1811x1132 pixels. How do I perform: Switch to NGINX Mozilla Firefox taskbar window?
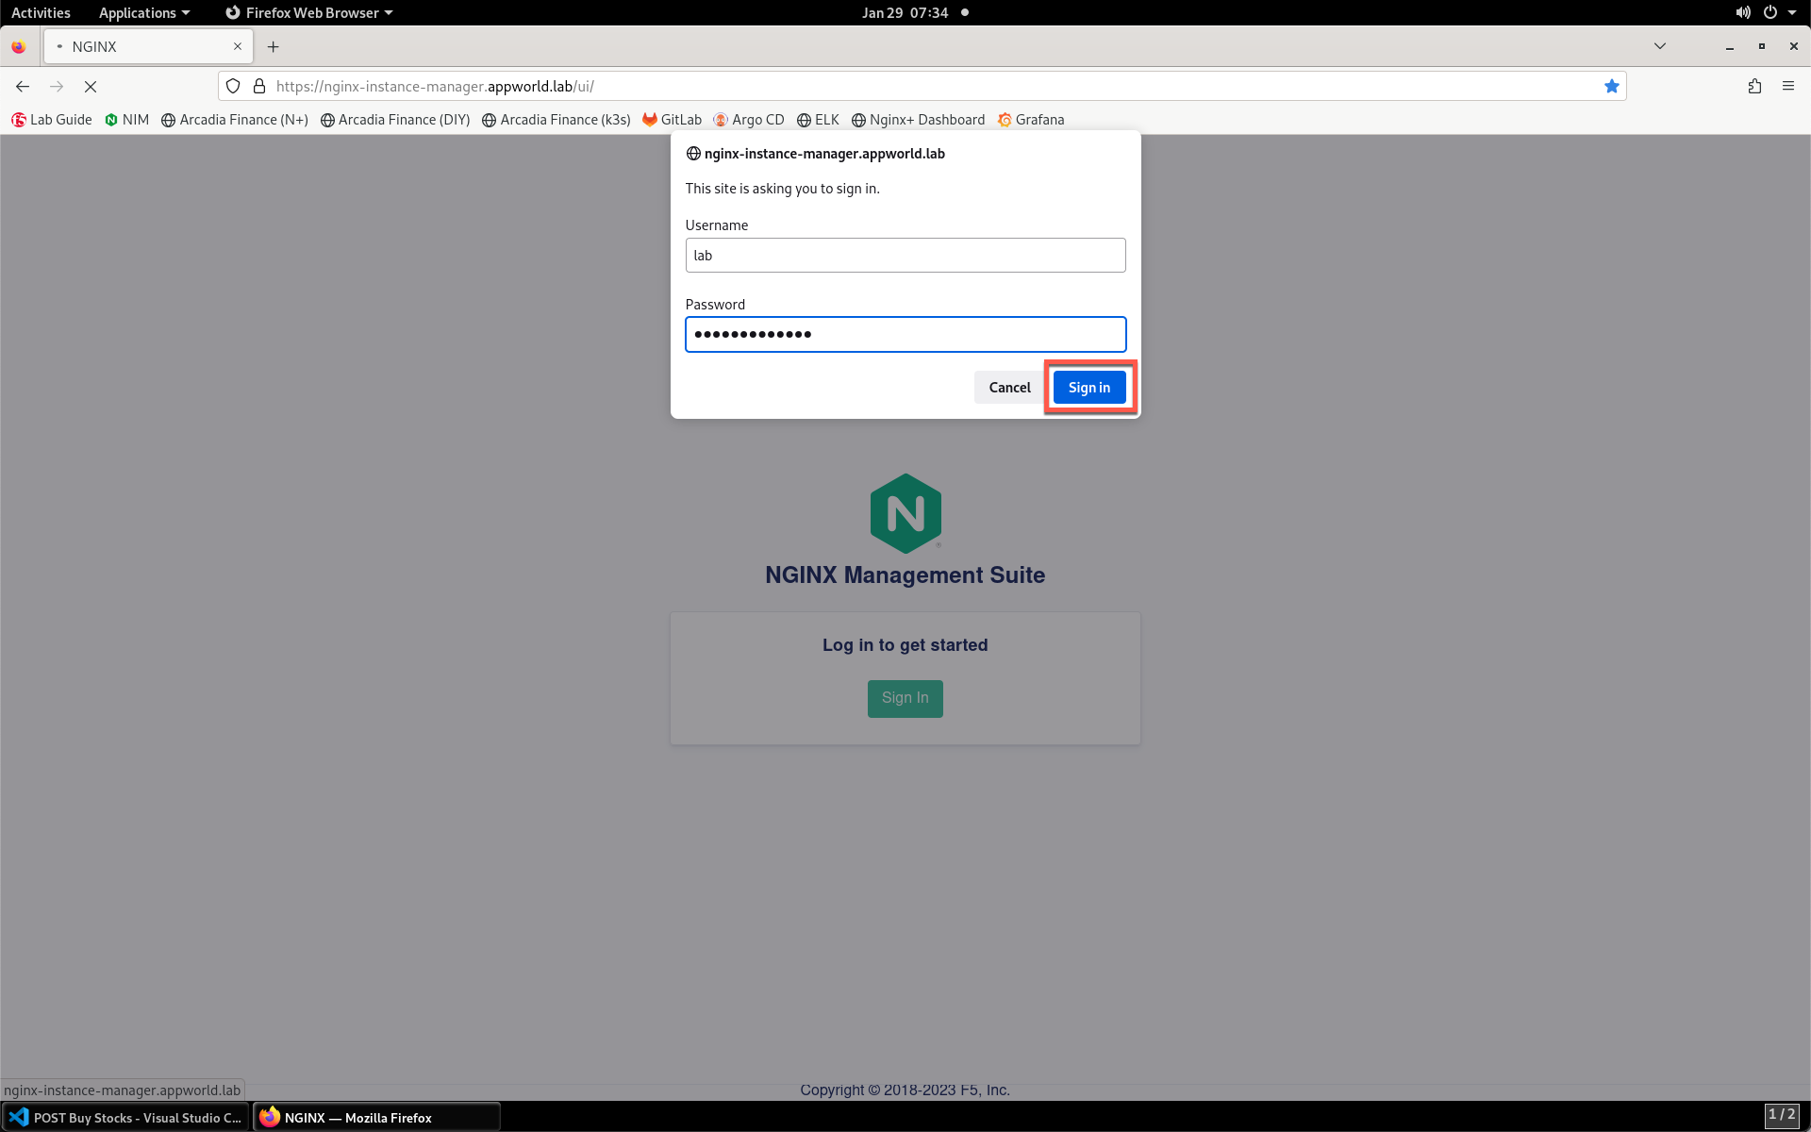pyautogui.click(x=377, y=1117)
